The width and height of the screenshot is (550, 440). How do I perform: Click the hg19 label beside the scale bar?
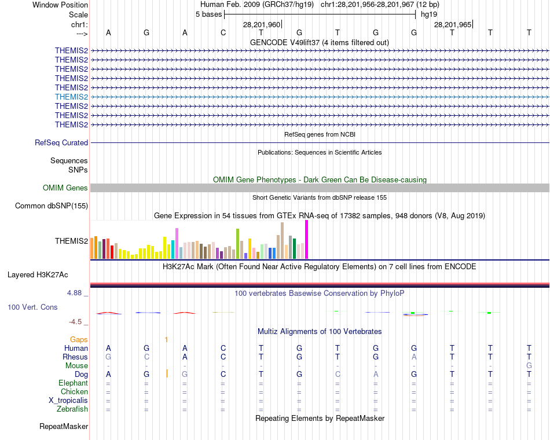pos(429,14)
